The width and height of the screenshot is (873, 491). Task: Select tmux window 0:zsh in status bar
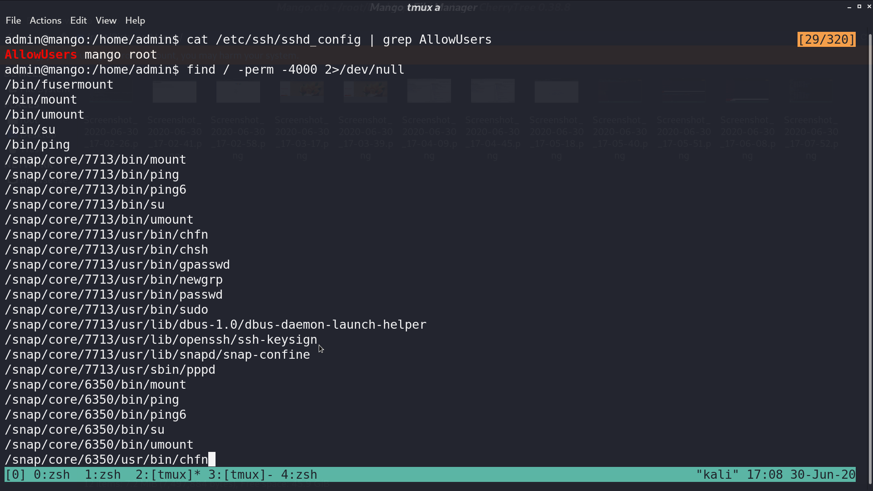click(x=52, y=475)
